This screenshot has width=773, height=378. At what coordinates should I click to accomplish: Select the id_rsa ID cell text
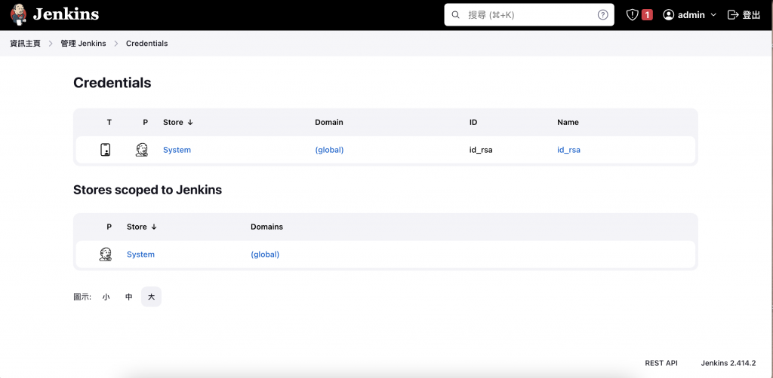point(481,150)
